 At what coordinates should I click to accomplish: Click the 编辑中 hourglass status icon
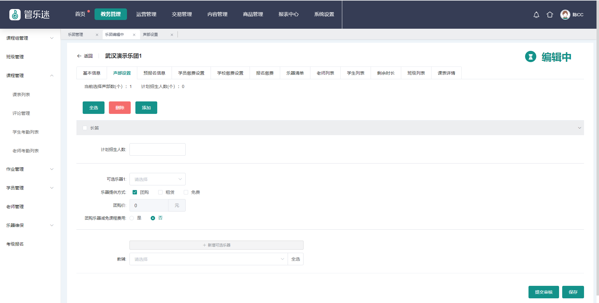530,57
